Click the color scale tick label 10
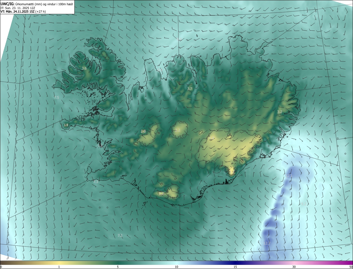The height and width of the screenshot is (269, 353). pos(176,267)
